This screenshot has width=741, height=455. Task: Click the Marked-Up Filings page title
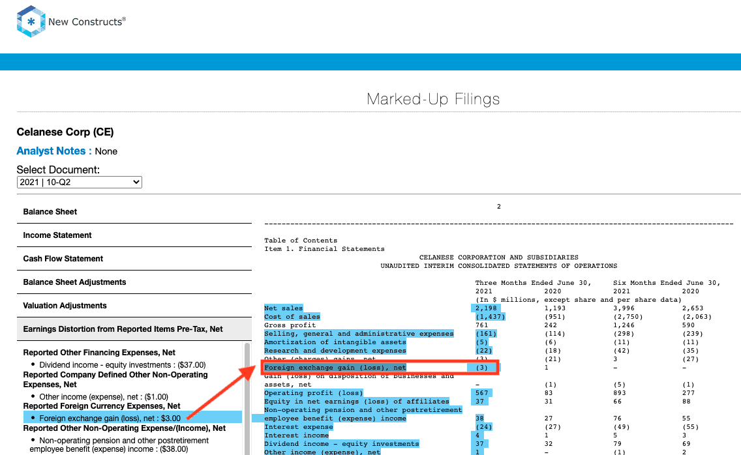coord(433,99)
